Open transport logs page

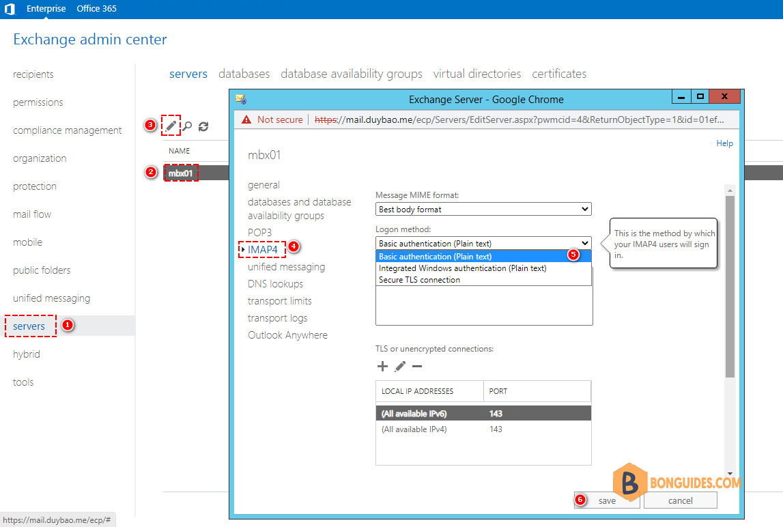click(x=278, y=317)
